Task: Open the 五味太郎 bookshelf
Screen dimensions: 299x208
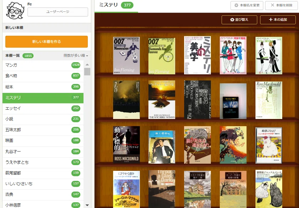Action: pyautogui.click(x=43, y=130)
